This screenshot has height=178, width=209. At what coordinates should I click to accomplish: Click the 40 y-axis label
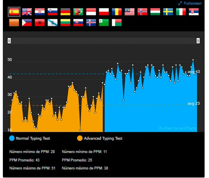point(10,77)
